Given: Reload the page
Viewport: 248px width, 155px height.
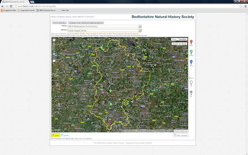Looking at the screenshot, I should (x=11, y=6).
